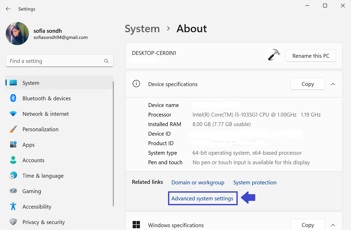
Task: Click the search magnifier icon
Action: (106, 61)
